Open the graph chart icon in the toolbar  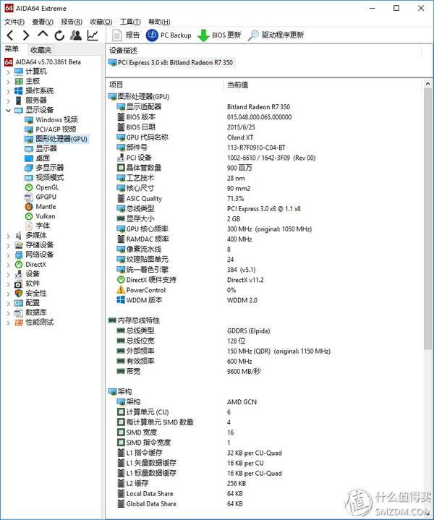93,35
